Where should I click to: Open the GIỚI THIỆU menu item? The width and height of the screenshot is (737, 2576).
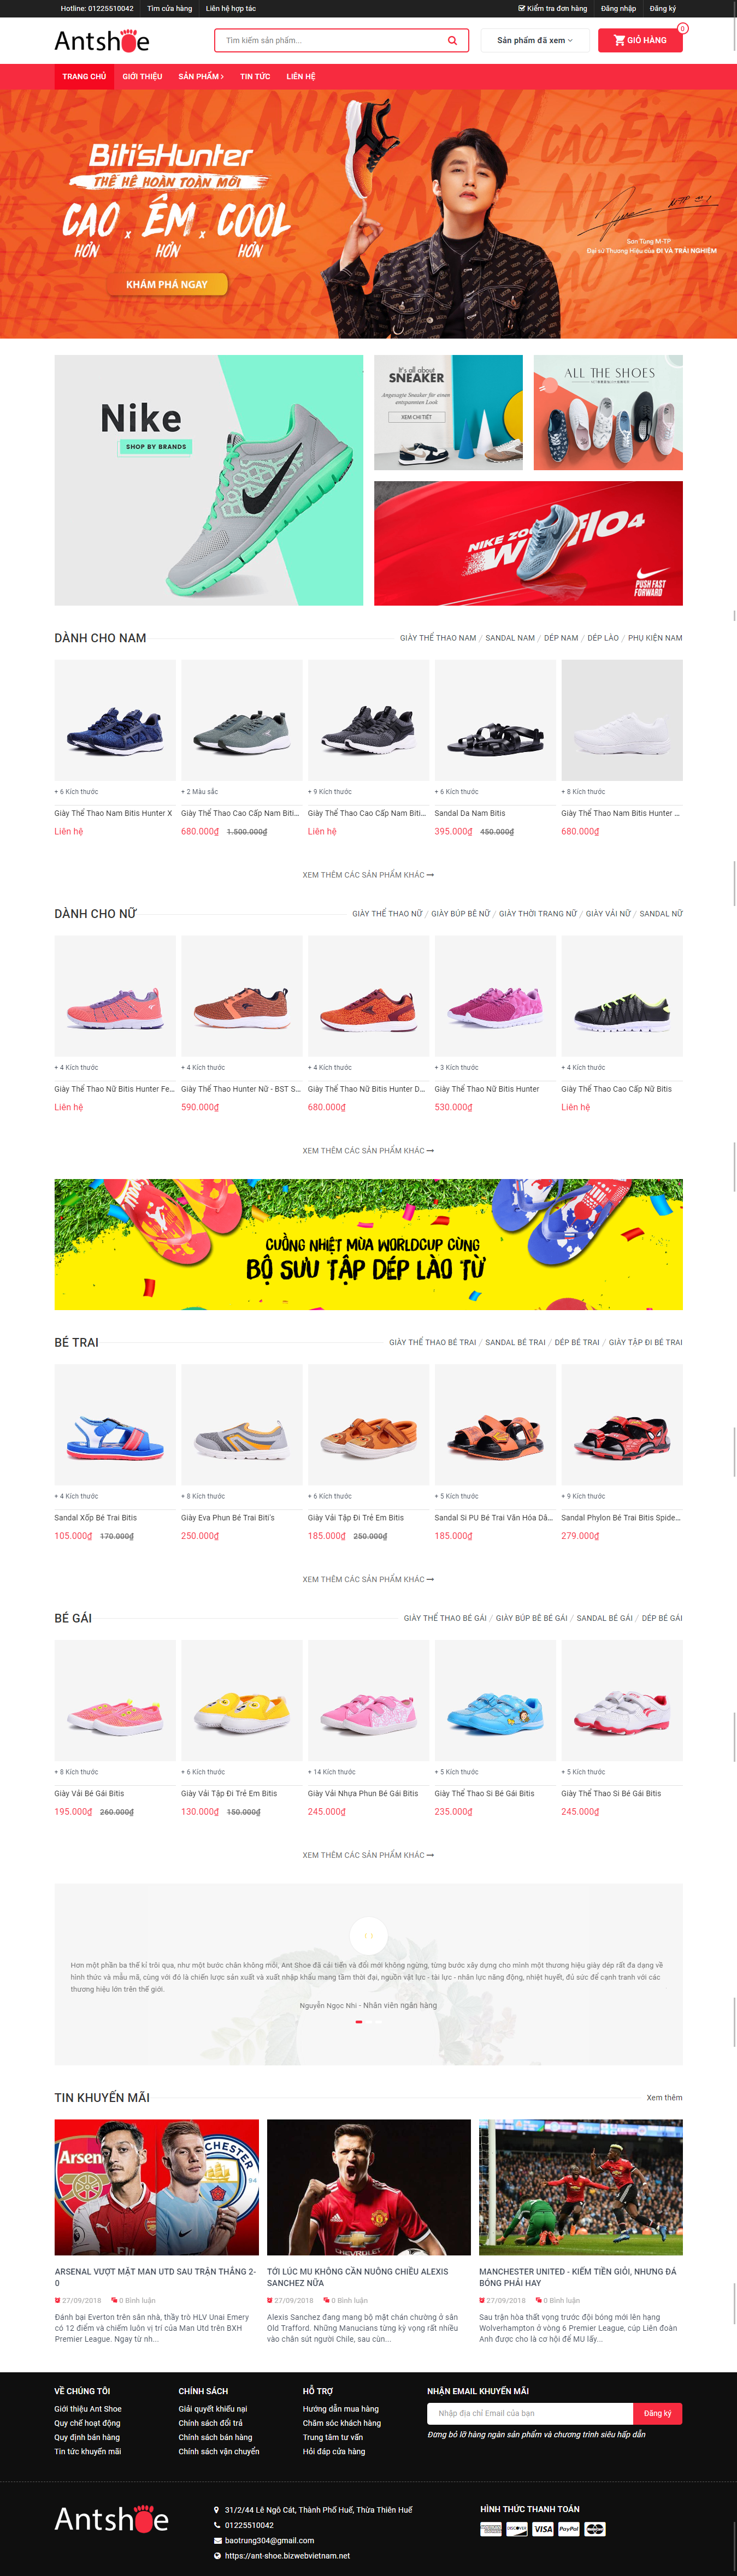pyautogui.click(x=142, y=77)
